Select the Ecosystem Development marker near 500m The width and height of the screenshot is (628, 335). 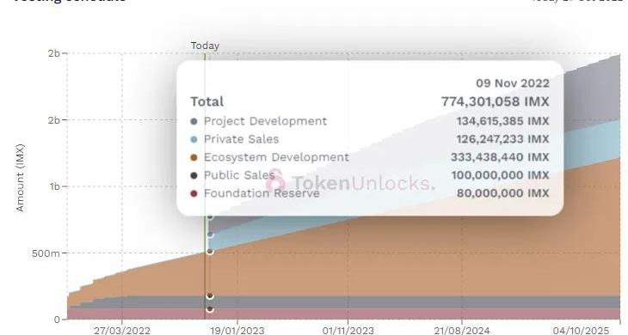click(209, 252)
